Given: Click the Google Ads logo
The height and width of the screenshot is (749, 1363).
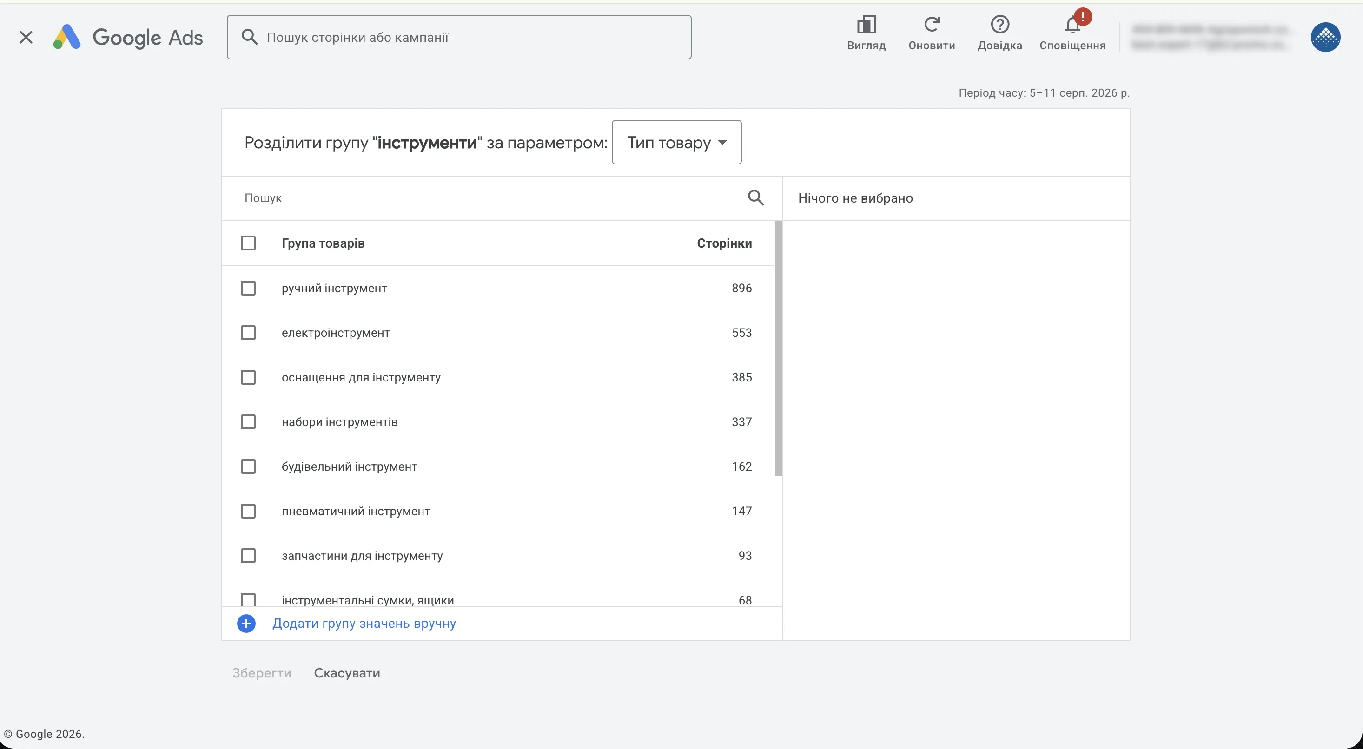Looking at the screenshot, I should point(127,37).
